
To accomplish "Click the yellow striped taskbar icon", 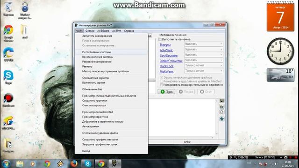I will point(60,164).
